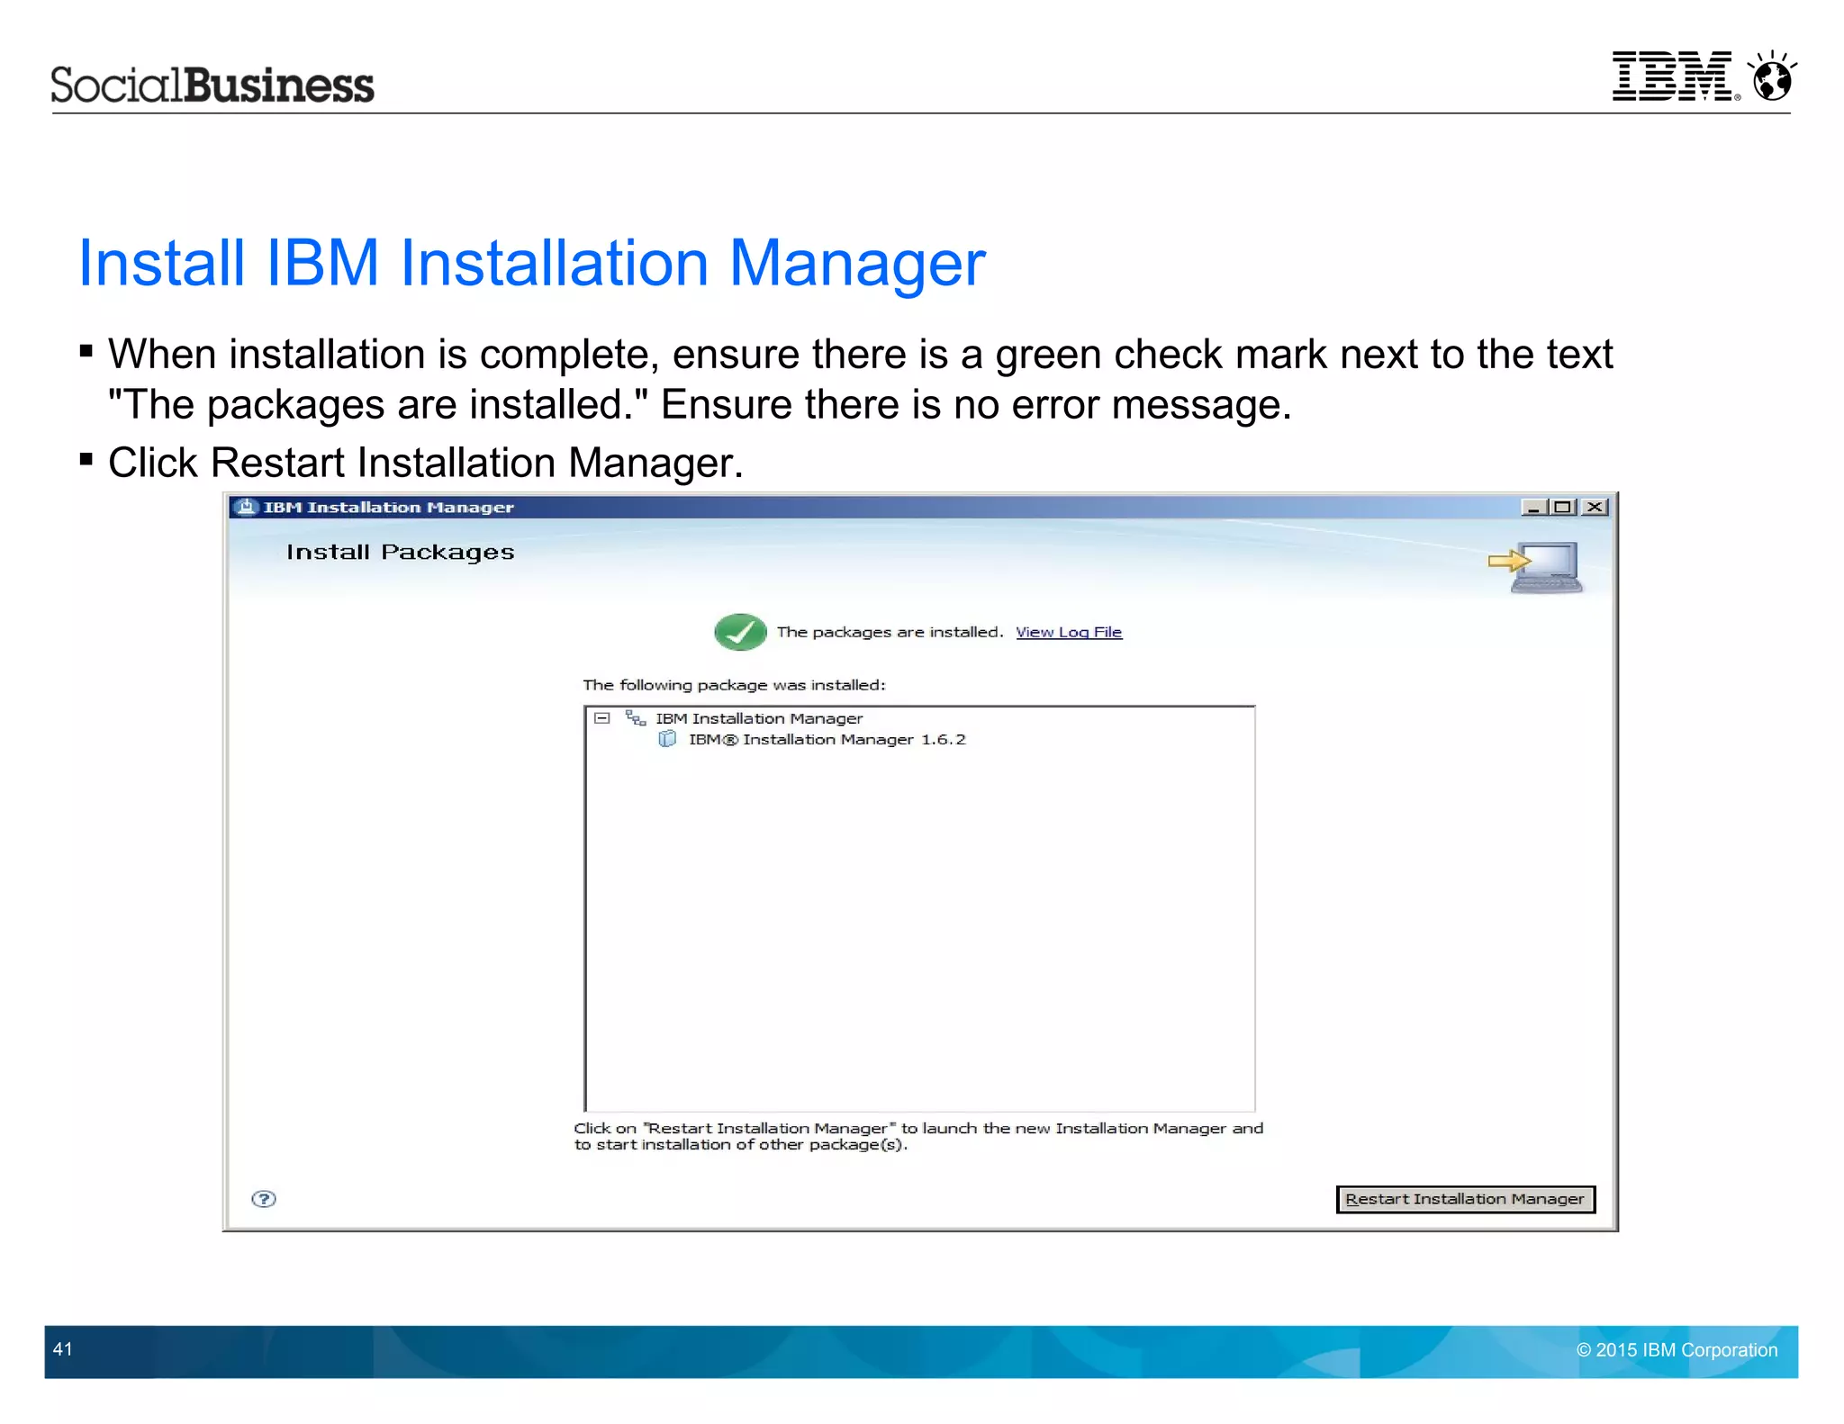Click the green check mark icon
The image size is (1844, 1424).
point(740,632)
